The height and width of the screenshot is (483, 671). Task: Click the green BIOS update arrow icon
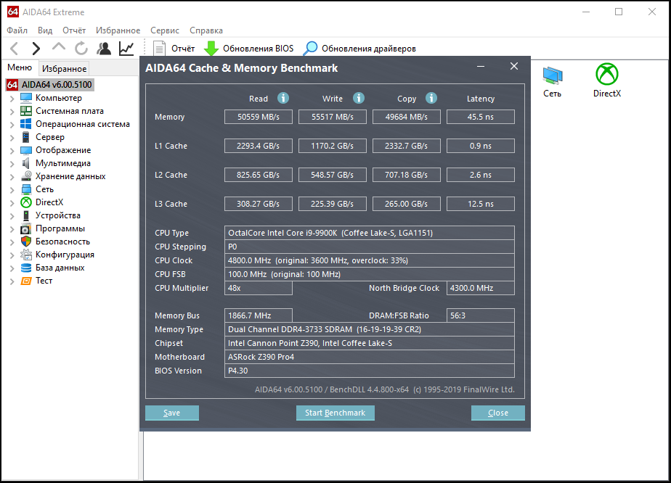point(211,49)
